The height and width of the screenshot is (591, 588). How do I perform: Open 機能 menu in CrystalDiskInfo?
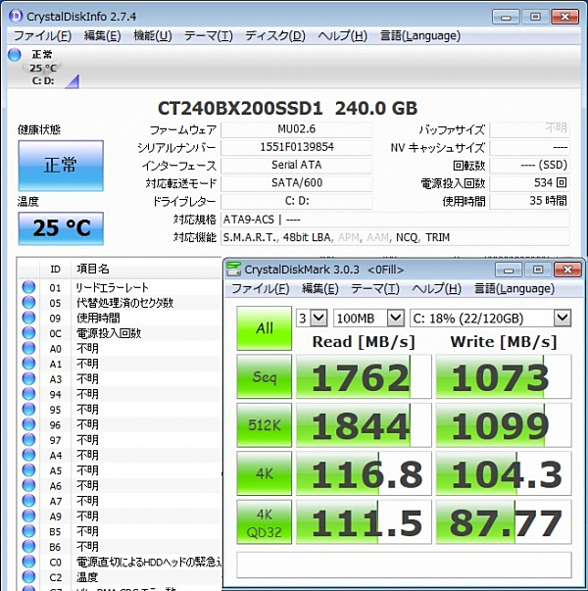153,36
